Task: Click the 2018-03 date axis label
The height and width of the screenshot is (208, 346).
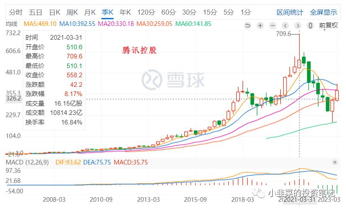Action: click(x=243, y=200)
